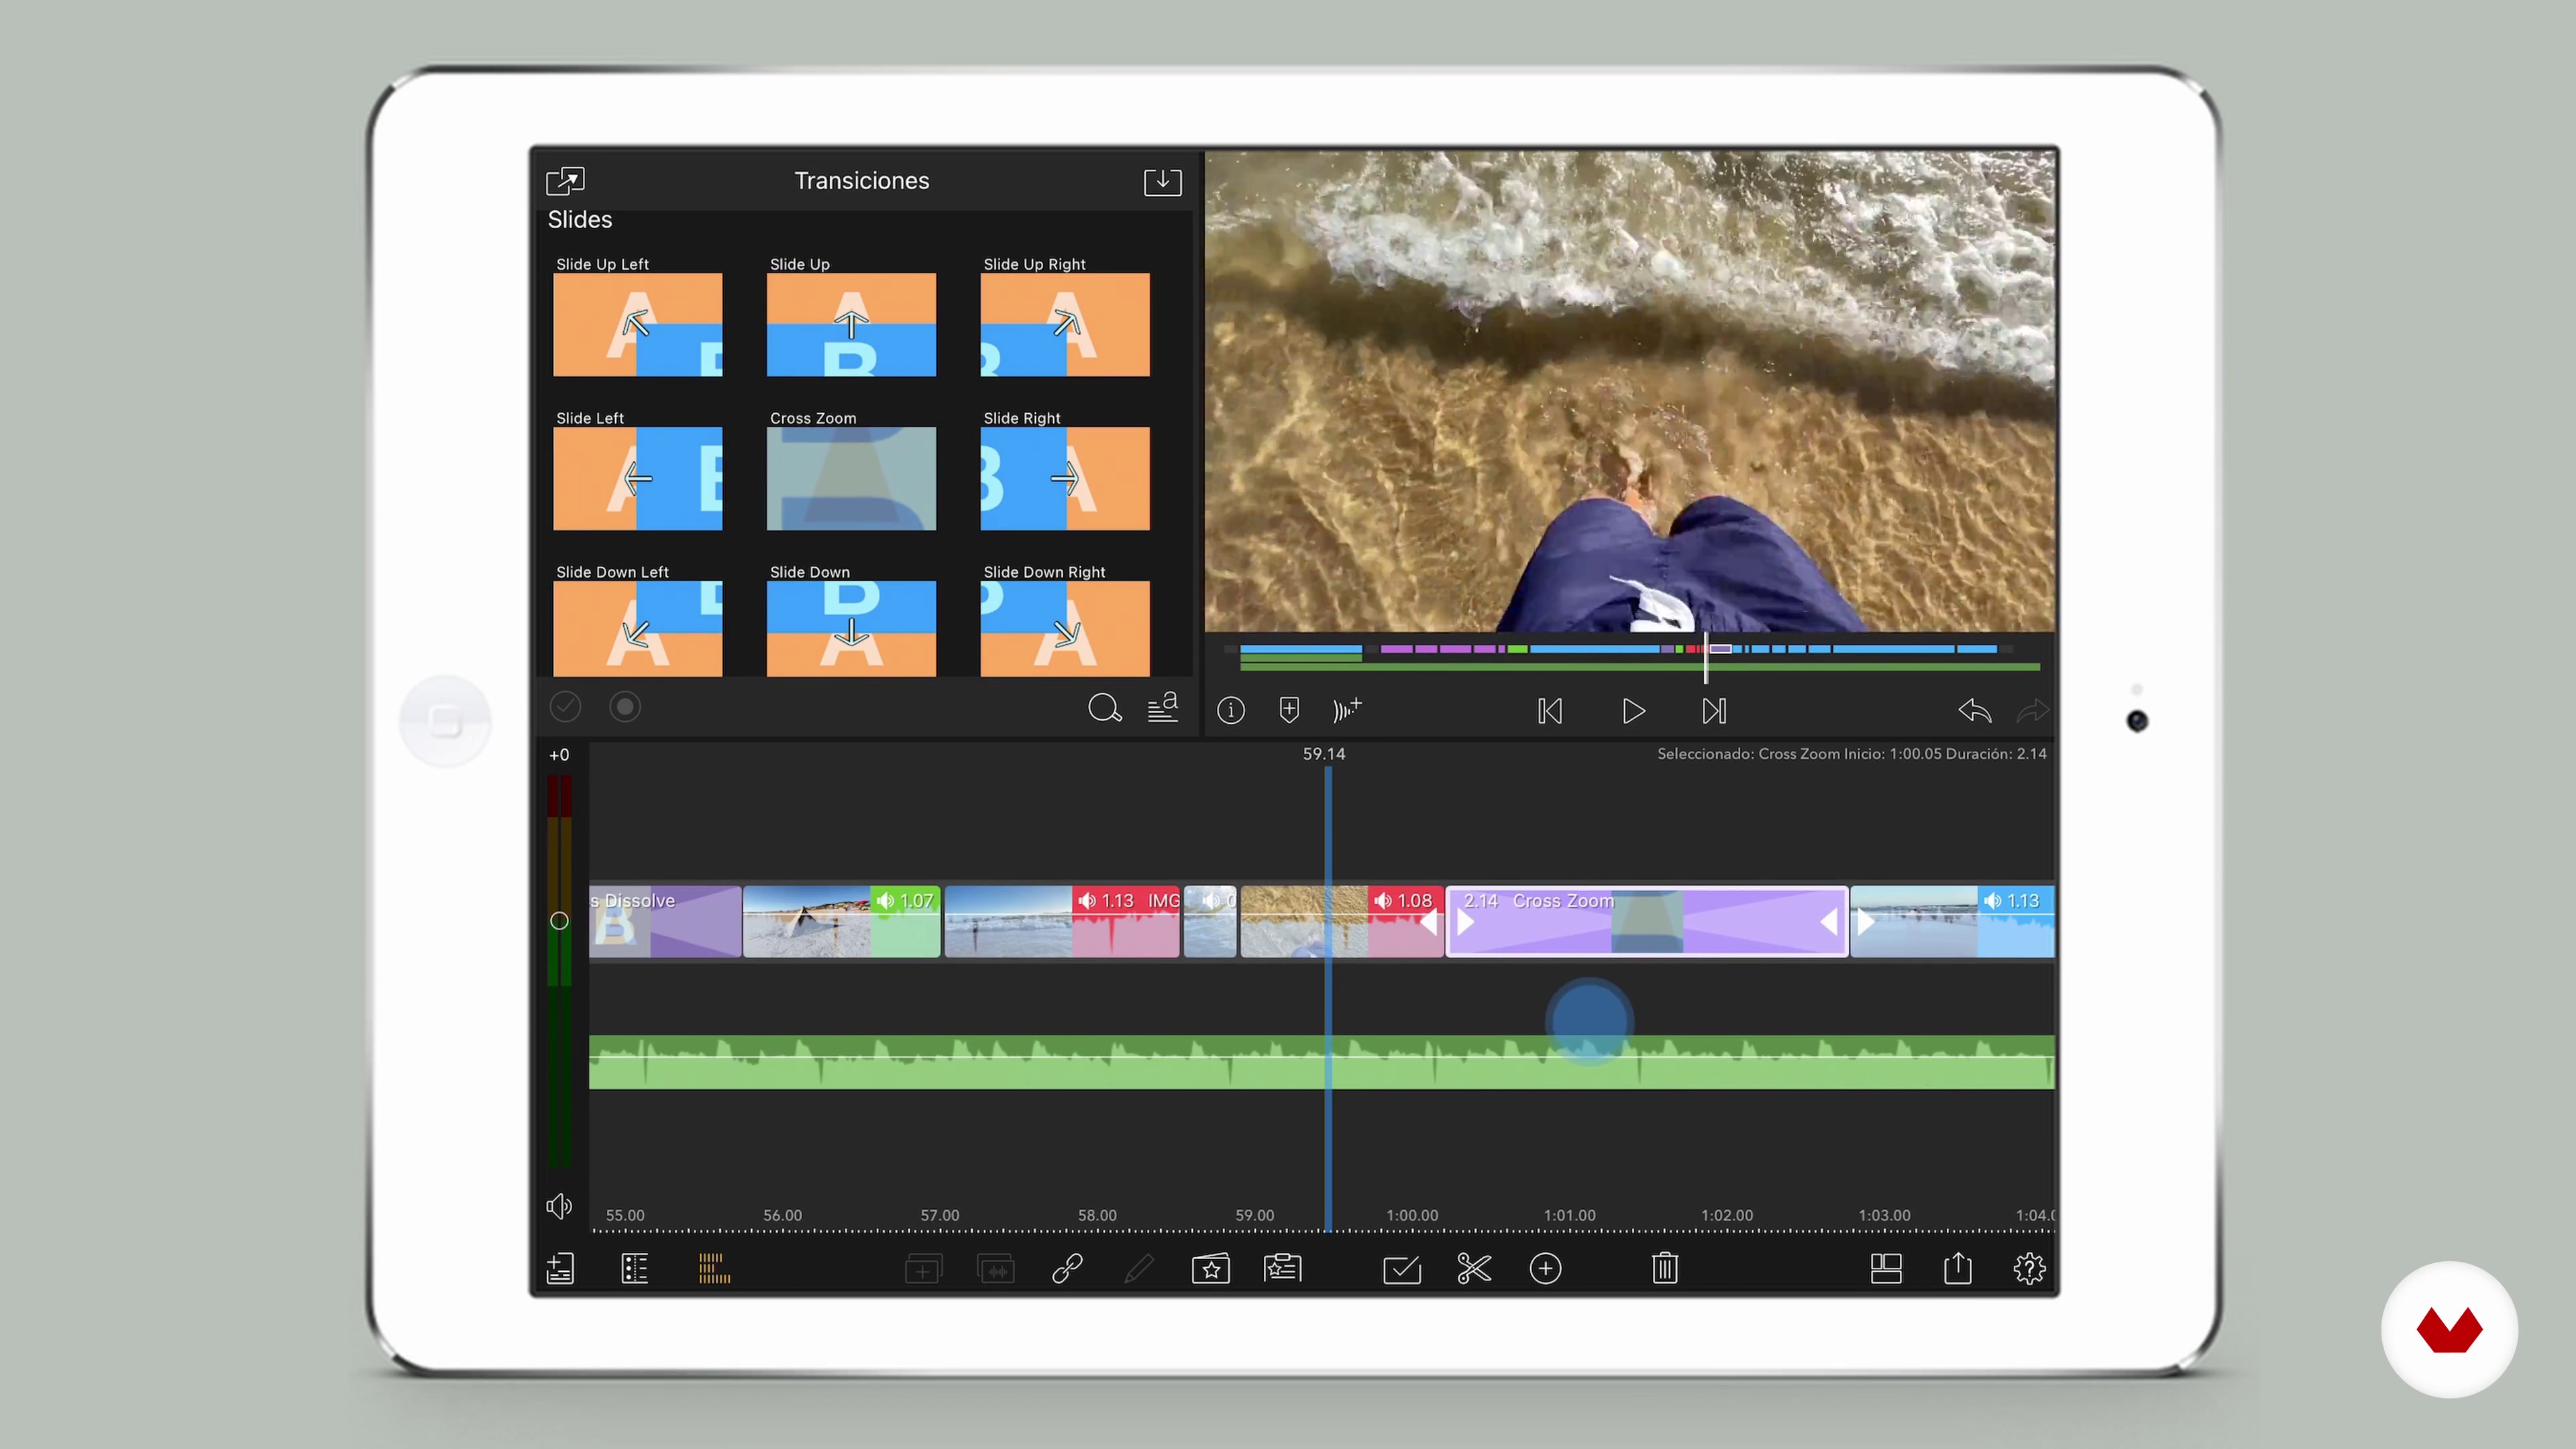Tap the sort by name icon
This screenshot has width=2576, height=1449.
[x=1162, y=707]
